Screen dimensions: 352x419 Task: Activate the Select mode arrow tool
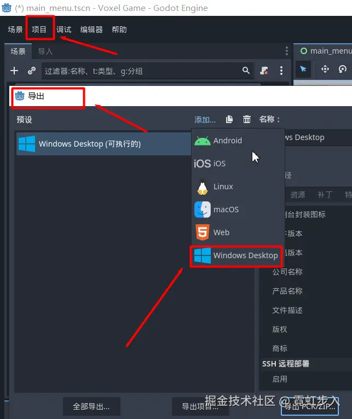[303, 69]
